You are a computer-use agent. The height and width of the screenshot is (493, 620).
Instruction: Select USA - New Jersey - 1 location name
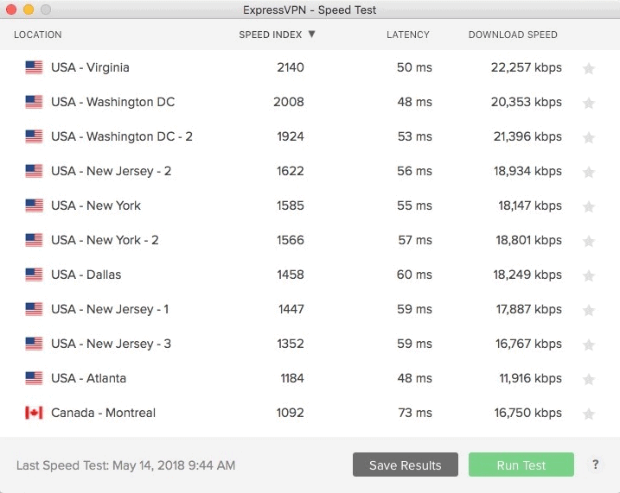pyautogui.click(x=110, y=309)
